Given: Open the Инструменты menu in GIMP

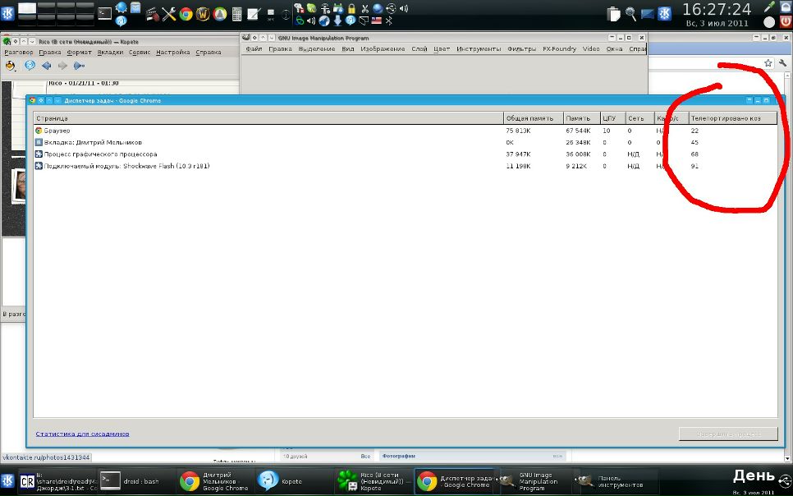Looking at the screenshot, I should (479, 49).
